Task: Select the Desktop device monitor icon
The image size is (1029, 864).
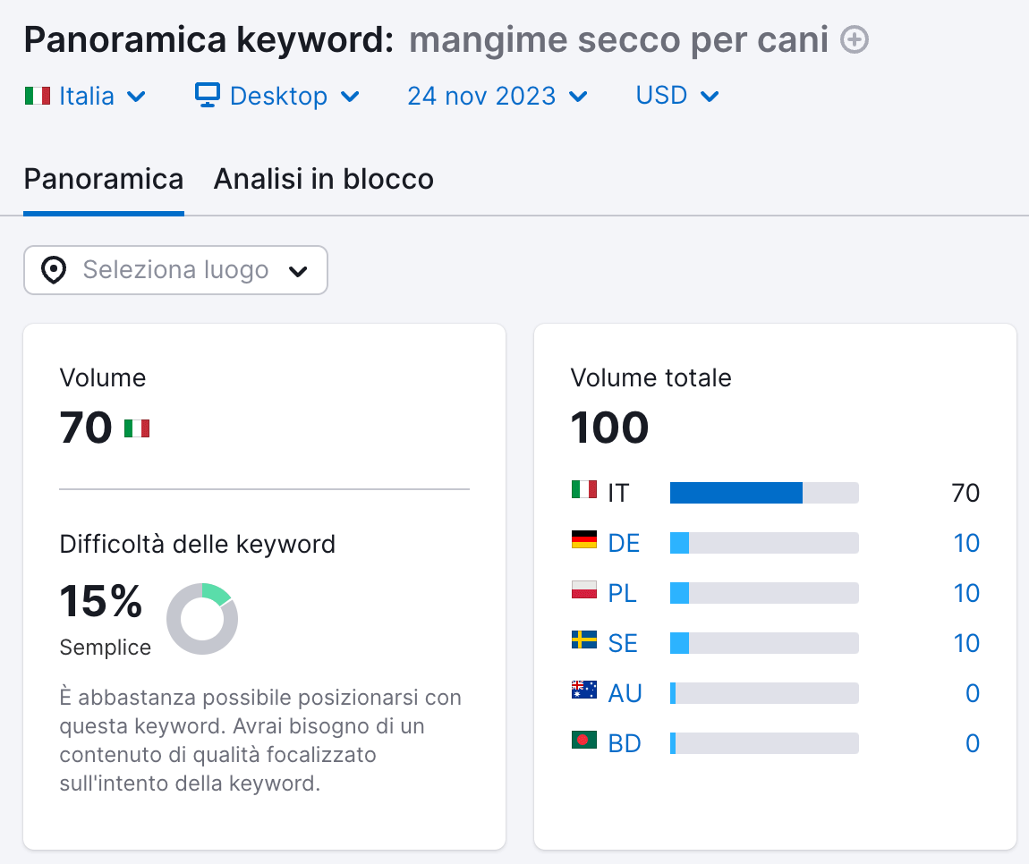Action: coord(208,96)
